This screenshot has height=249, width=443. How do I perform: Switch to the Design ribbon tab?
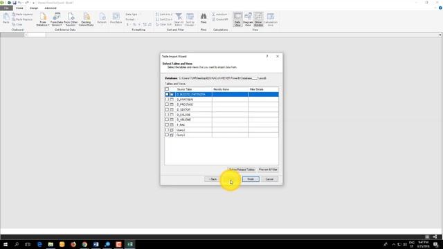[x=34, y=8]
